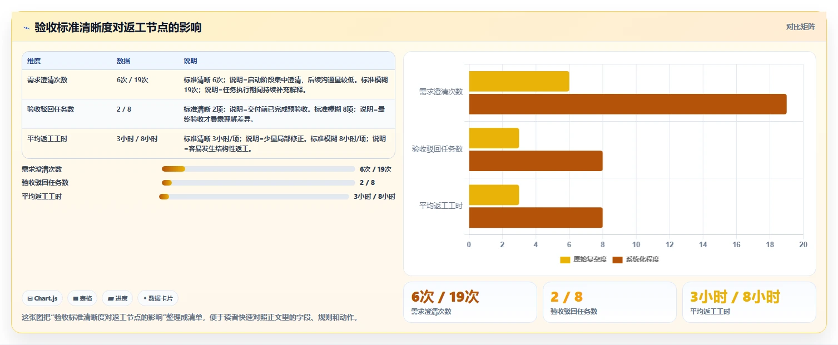Click the chart axis label 需求澄清次数
838x345 pixels.
(x=441, y=92)
